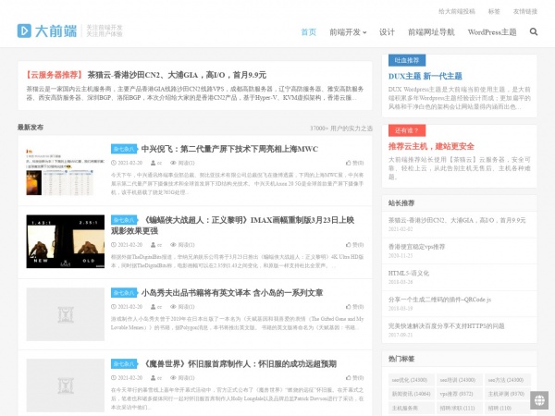Like the 魔兽世界 article with thumbs-up

pyautogui.click(x=354, y=378)
